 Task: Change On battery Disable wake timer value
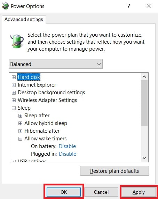coord(67,146)
